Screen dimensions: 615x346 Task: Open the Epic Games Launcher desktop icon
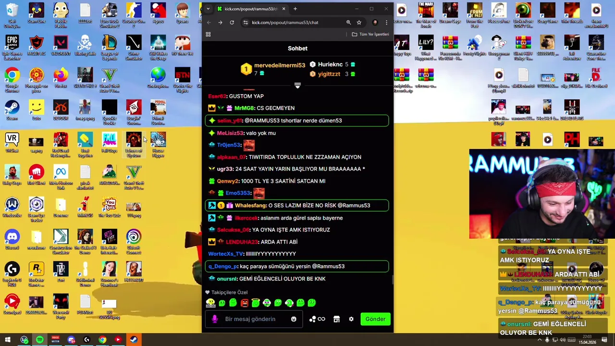pos(12,47)
